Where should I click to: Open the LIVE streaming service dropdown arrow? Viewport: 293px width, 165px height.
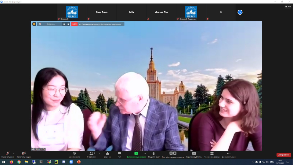tap(123, 24)
